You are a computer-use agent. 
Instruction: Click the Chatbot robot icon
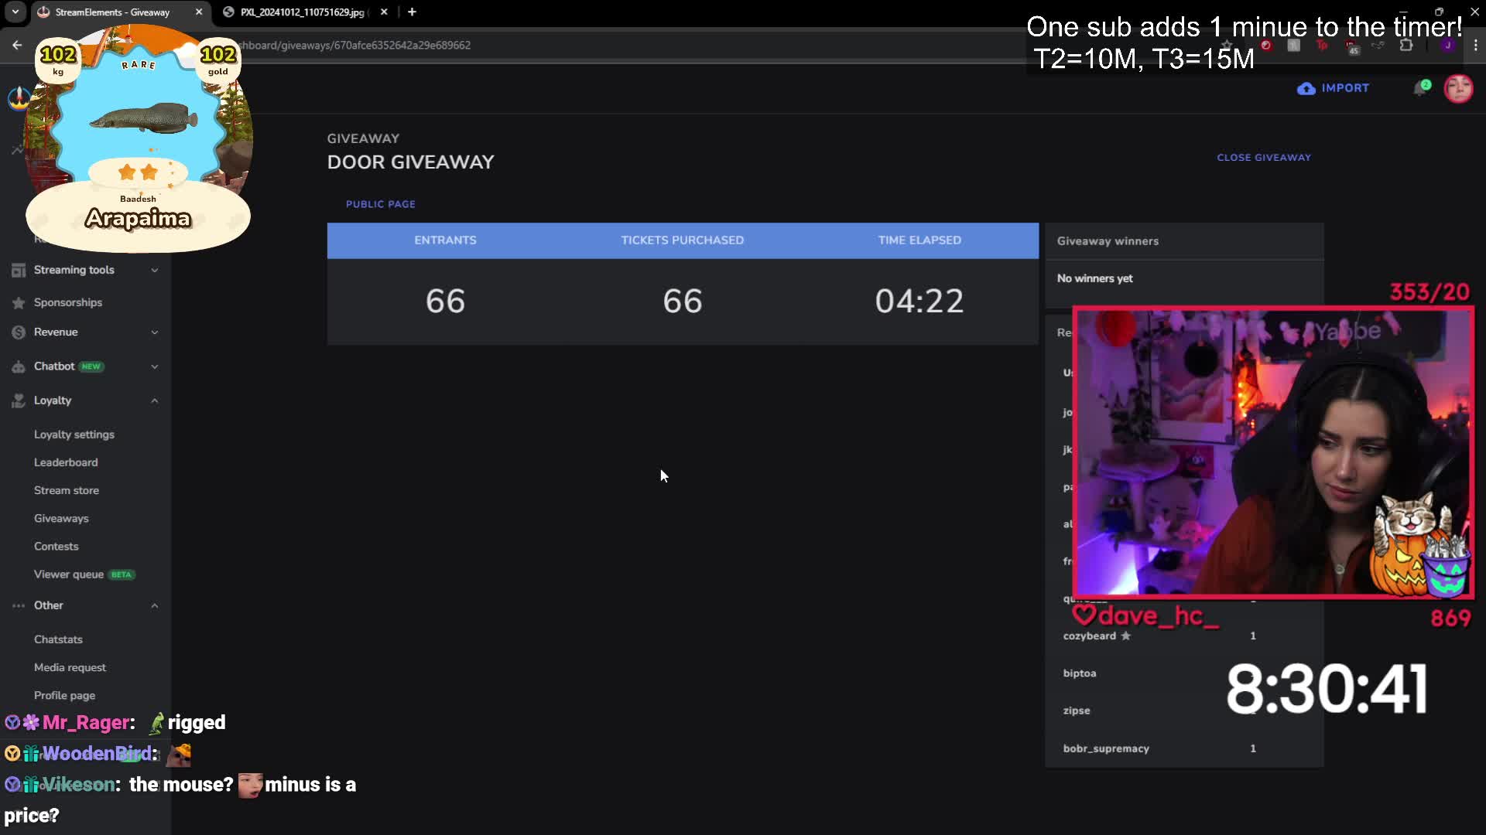(19, 367)
